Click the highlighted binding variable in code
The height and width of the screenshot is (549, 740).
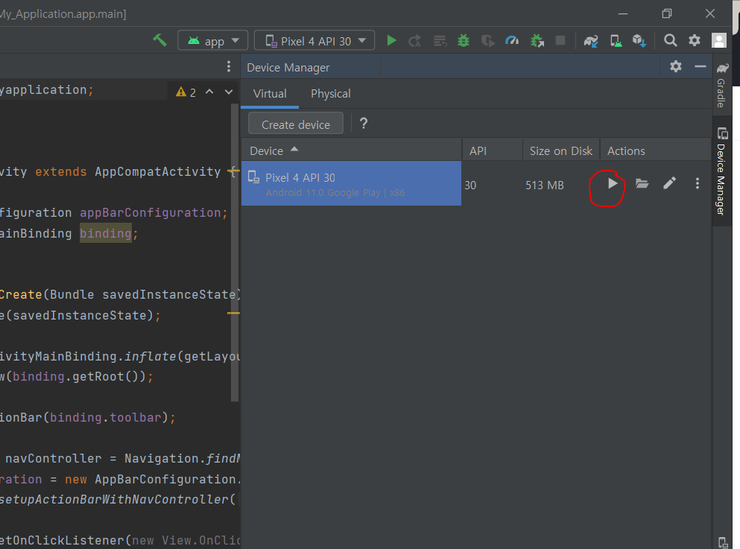pyautogui.click(x=106, y=233)
